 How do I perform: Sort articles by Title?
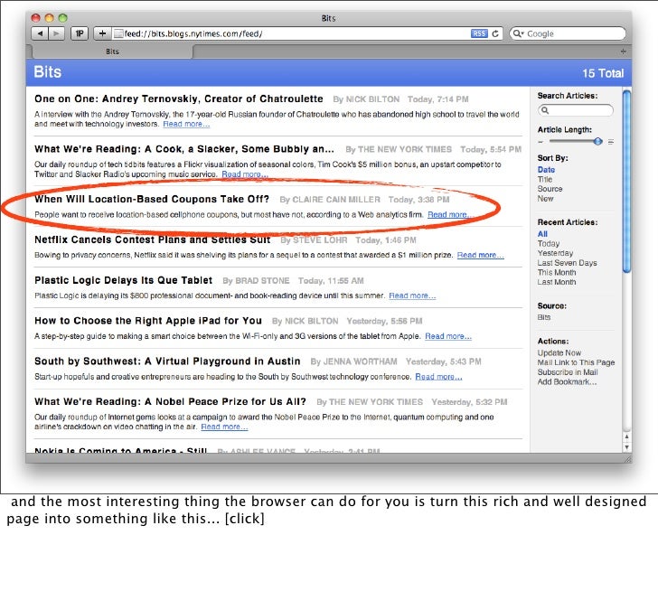(545, 179)
